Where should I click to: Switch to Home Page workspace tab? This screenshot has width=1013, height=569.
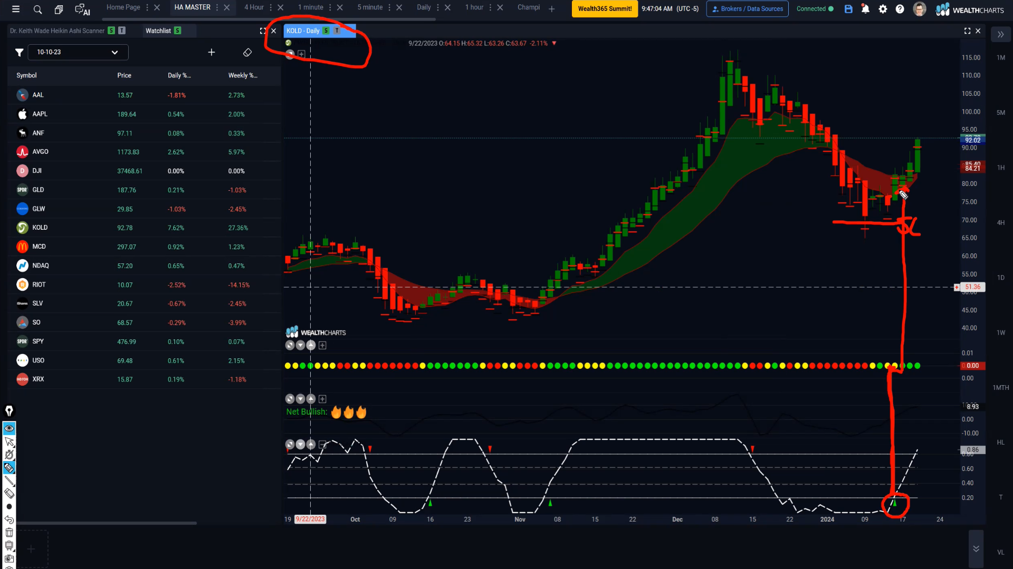pos(123,7)
